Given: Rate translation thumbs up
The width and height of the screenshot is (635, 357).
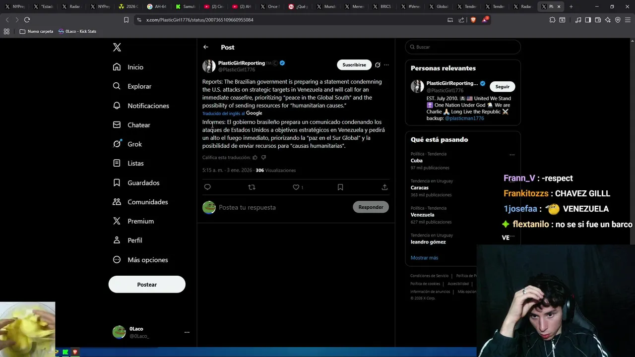Looking at the screenshot, I should (255, 158).
